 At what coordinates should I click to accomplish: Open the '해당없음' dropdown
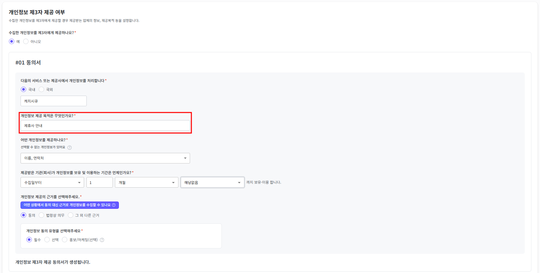(x=213, y=182)
